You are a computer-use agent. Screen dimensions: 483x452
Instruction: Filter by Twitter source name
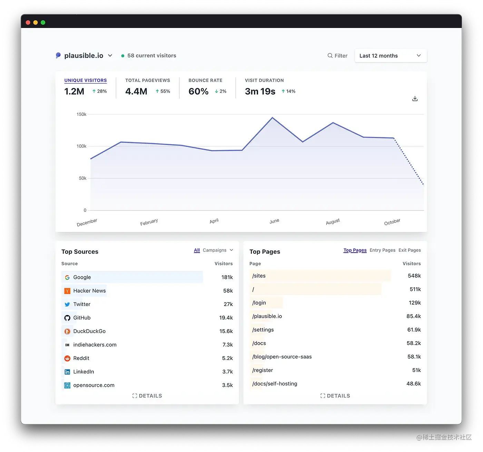(82, 304)
